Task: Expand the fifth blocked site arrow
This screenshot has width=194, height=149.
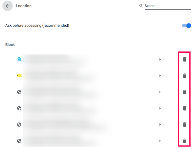Action: [160, 125]
